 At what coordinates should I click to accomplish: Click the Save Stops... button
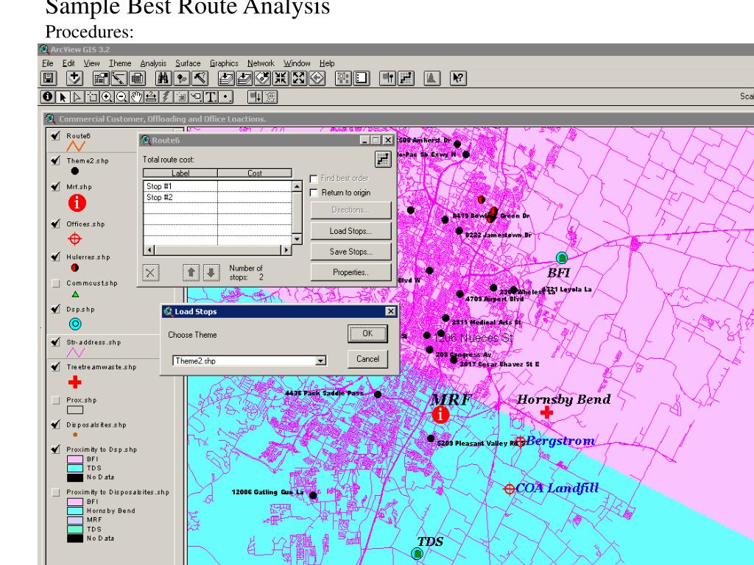click(x=350, y=252)
